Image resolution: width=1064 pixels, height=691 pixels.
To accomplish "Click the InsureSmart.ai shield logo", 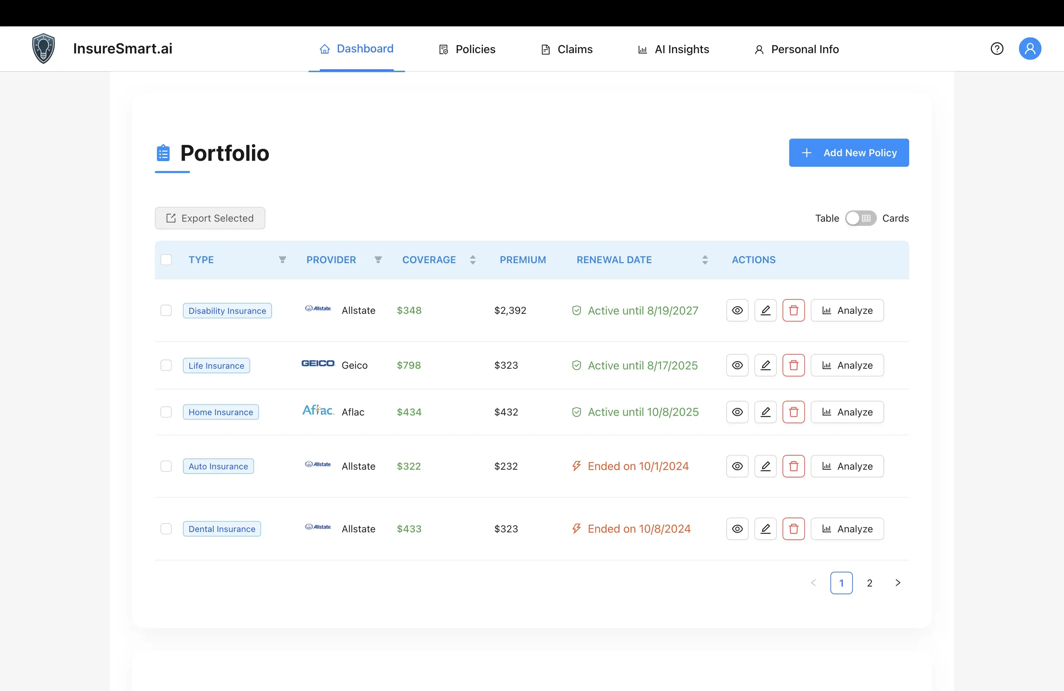I will pyautogui.click(x=43, y=48).
